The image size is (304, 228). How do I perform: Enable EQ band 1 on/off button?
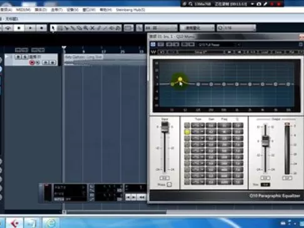pyautogui.click(x=187, y=125)
